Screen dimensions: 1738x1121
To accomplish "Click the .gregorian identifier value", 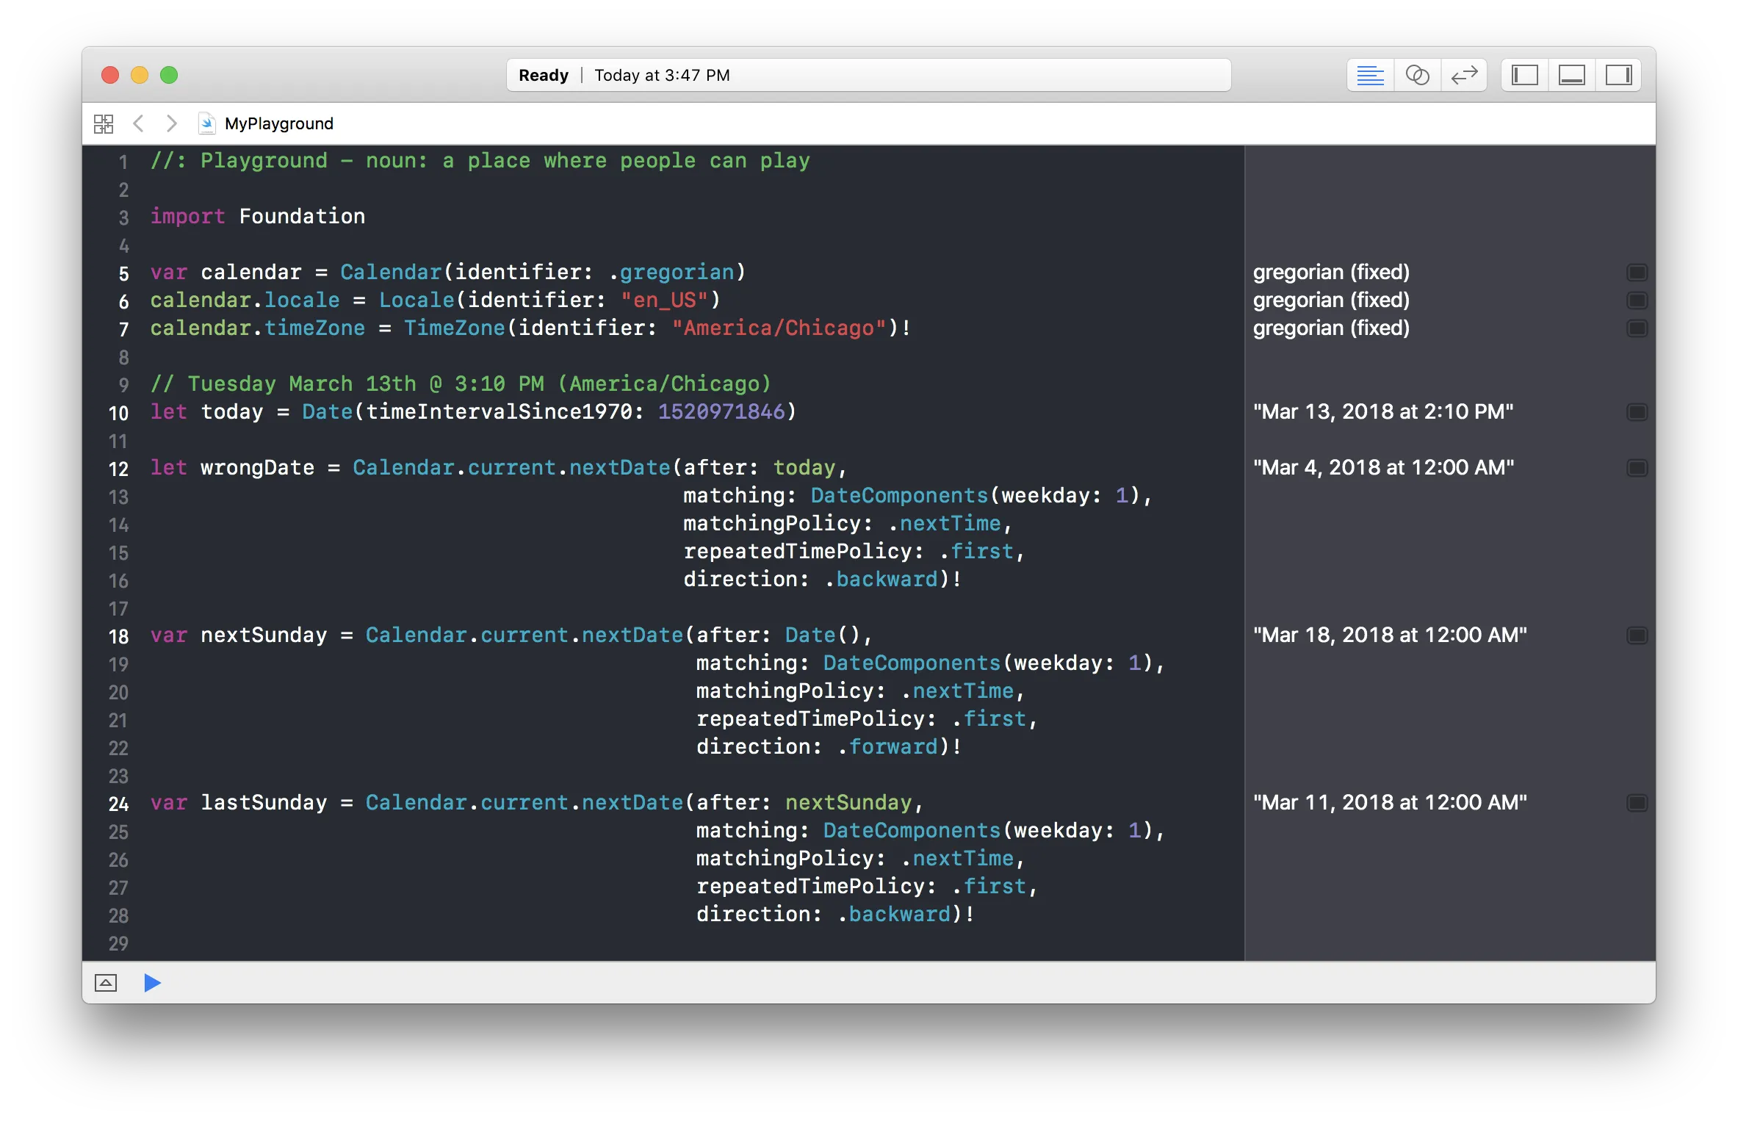I will [671, 273].
